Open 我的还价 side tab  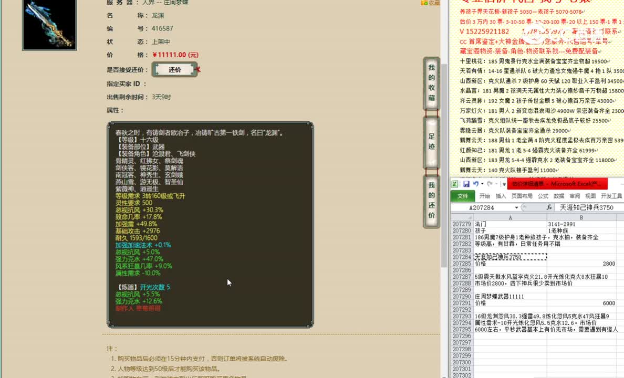431,201
